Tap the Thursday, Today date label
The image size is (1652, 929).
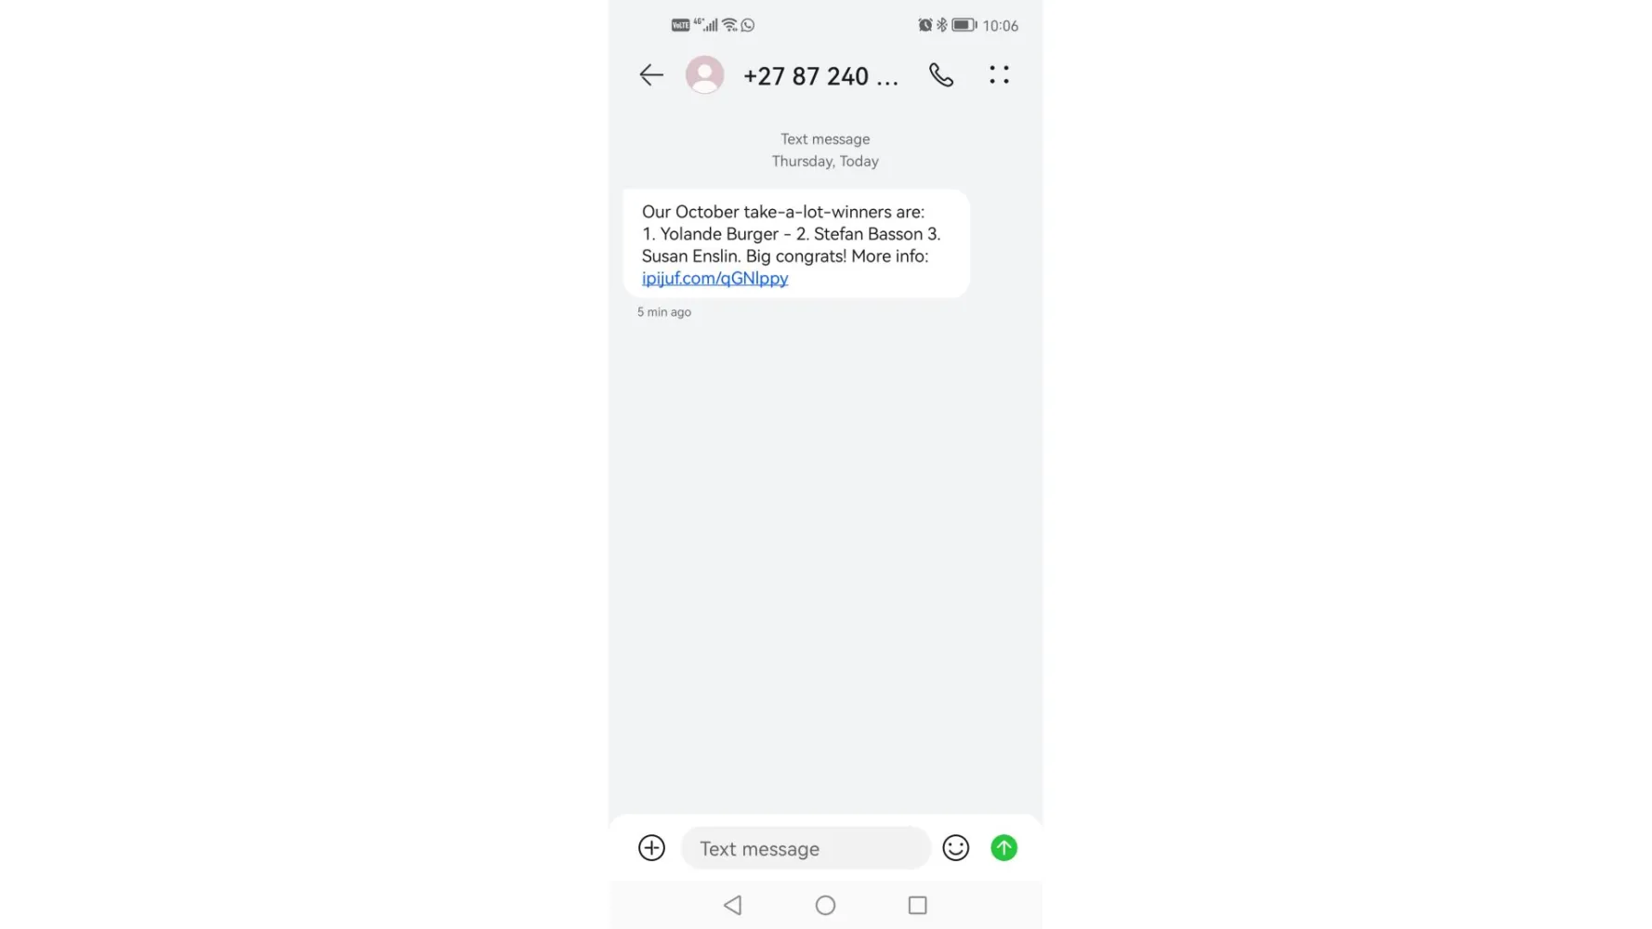pyautogui.click(x=825, y=162)
